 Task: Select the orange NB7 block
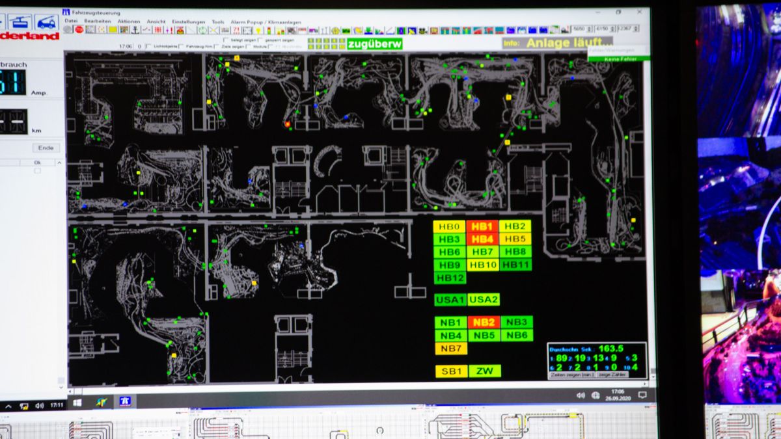point(451,348)
